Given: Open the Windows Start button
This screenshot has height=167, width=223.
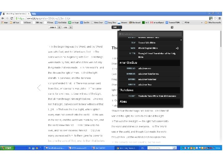Looking at the screenshot, I should (7, 148).
